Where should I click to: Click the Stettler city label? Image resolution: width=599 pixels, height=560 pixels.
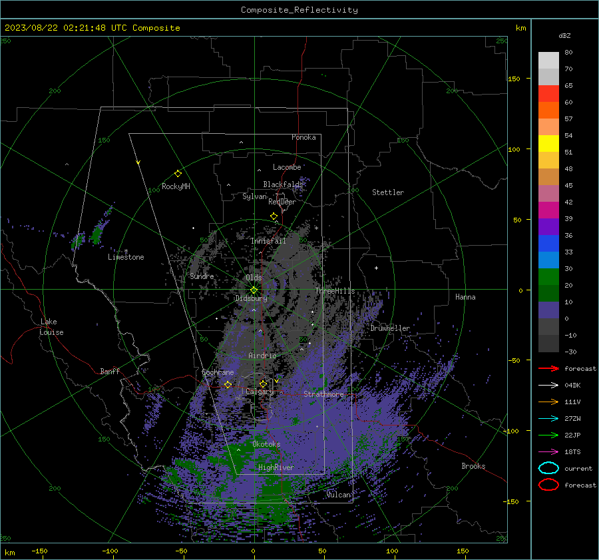[x=388, y=192]
